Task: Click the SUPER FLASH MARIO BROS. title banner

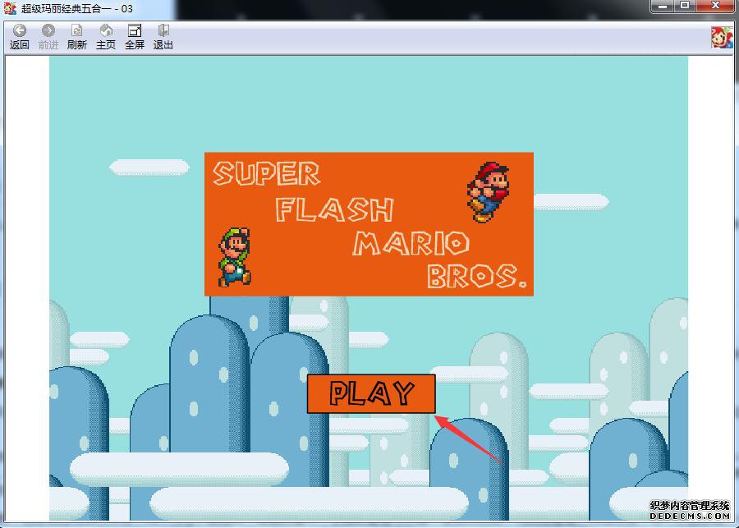Action: [369, 224]
